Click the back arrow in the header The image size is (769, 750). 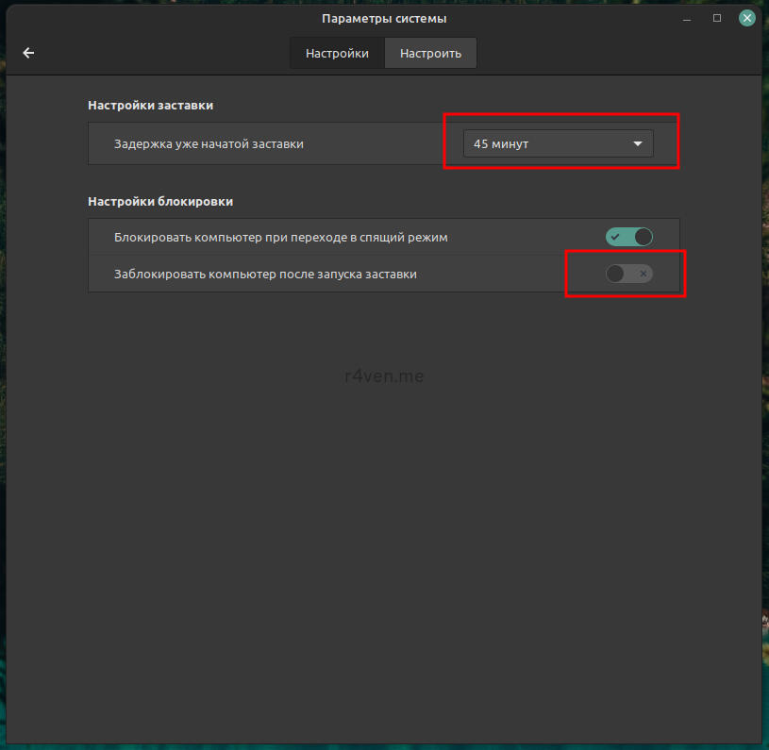coord(28,53)
